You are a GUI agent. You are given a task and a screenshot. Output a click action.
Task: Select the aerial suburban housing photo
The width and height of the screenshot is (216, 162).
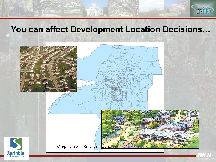tap(49, 69)
